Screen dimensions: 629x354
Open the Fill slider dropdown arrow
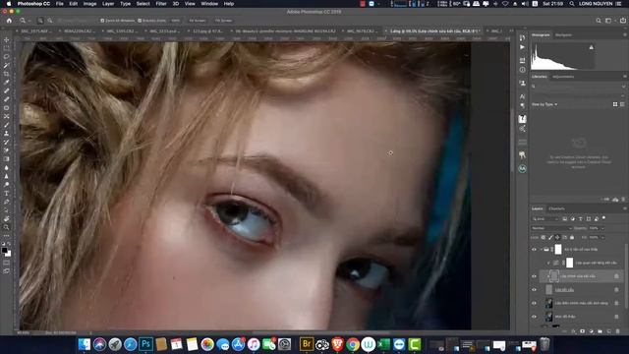pyautogui.click(x=602, y=237)
